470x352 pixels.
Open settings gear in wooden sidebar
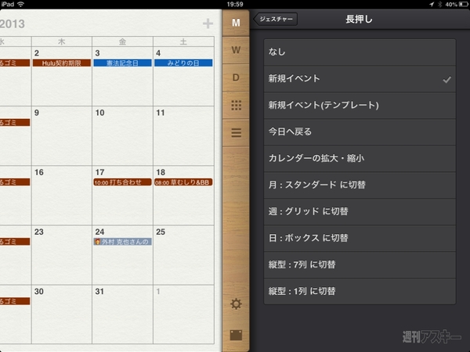pyautogui.click(x=236, y=304)
